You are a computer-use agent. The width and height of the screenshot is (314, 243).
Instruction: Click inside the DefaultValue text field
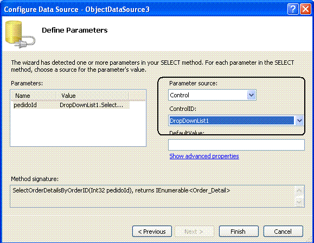[236, 145]
